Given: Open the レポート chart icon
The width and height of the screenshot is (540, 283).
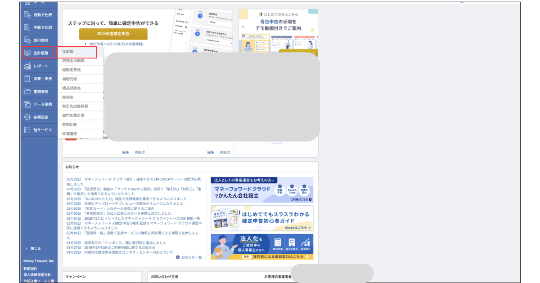Looking at the screenshot, I should tap(27, 66).
